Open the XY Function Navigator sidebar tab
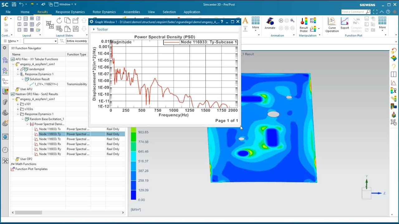 (5, 82)
